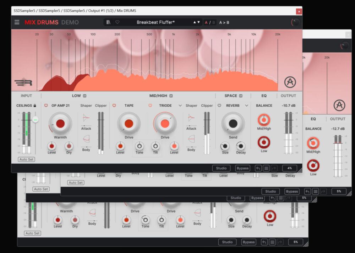Click the MID/HIGH Shaper Body curve icon
Viewport: 355px width, 253px height.
pos(191,139)
